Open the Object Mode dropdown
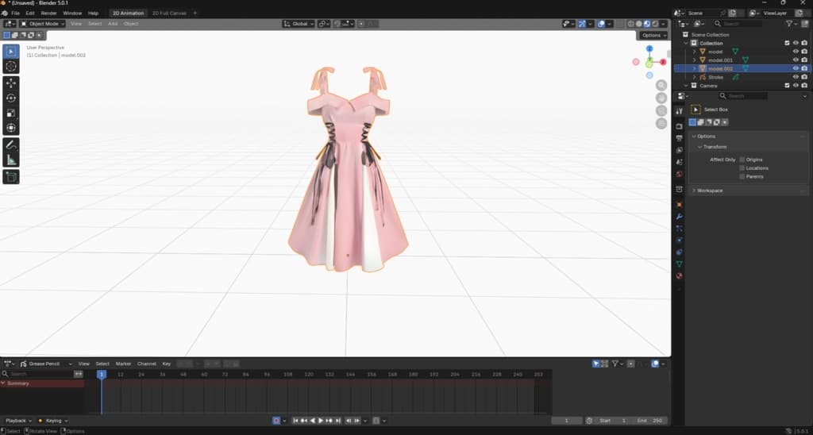This screenshot has width=813, height=435. point(43,24)
